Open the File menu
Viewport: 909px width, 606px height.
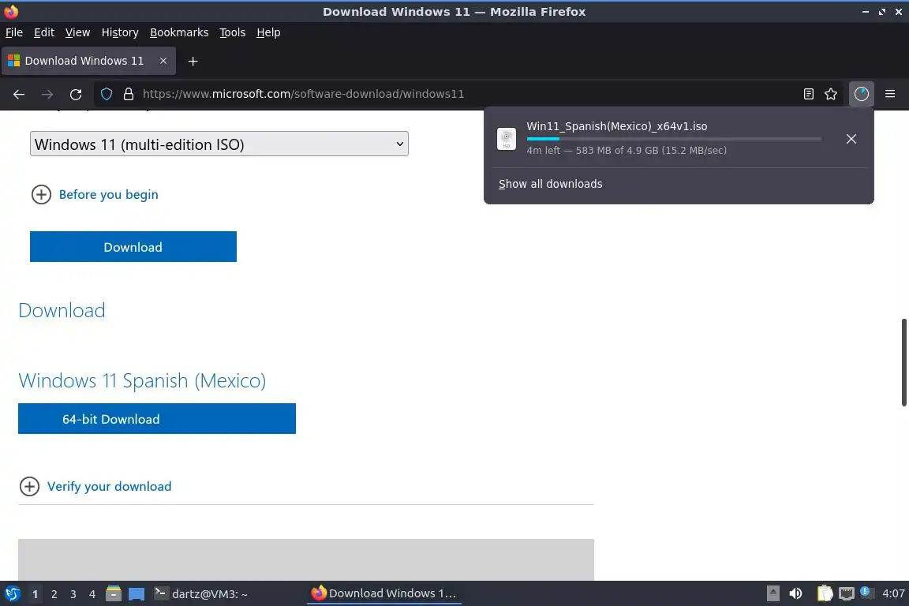pyautogui.click(x=14, y=32)
